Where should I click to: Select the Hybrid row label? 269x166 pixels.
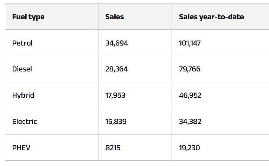click(x=23, y=95)
